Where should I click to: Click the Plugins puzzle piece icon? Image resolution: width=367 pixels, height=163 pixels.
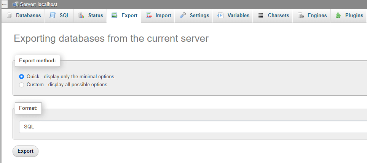[338, 16]
